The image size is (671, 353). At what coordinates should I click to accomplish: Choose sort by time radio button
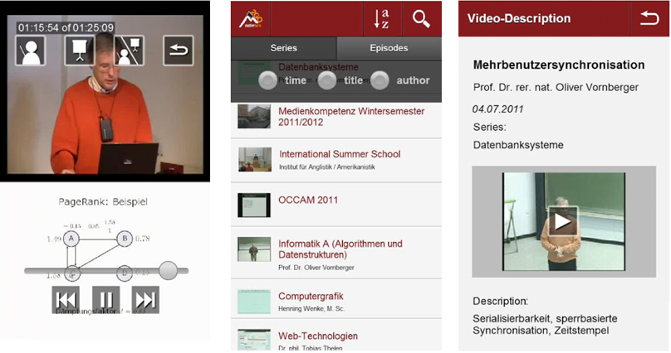(x=268, y=80)
